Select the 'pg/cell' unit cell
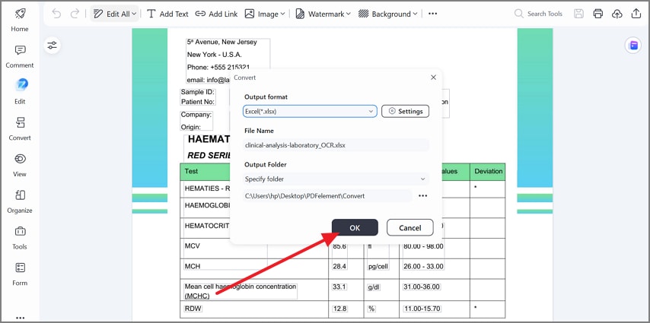This screenshot has width=650, height=323. click(x=378, y=266)
